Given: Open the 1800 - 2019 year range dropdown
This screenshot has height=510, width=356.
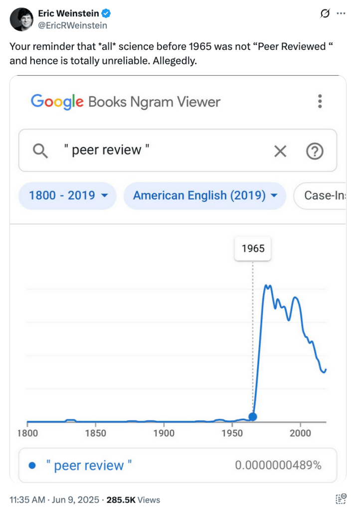Looking at the screenshot, I should tap(68, 195).
